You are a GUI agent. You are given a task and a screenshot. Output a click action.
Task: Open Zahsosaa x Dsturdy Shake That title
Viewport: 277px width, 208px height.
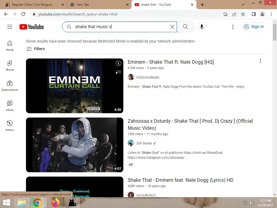(x=190, y=124)
